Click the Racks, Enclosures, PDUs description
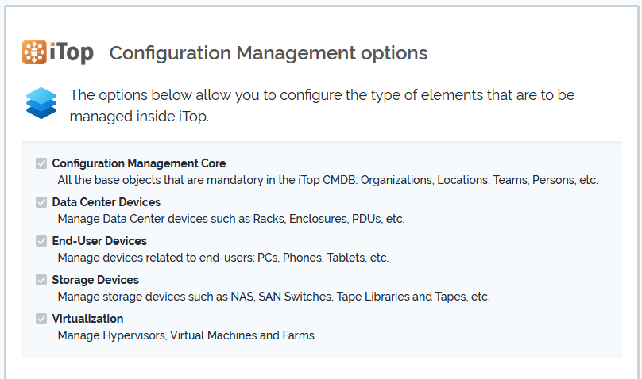642x379 pixels. click(x=231, y=219)
